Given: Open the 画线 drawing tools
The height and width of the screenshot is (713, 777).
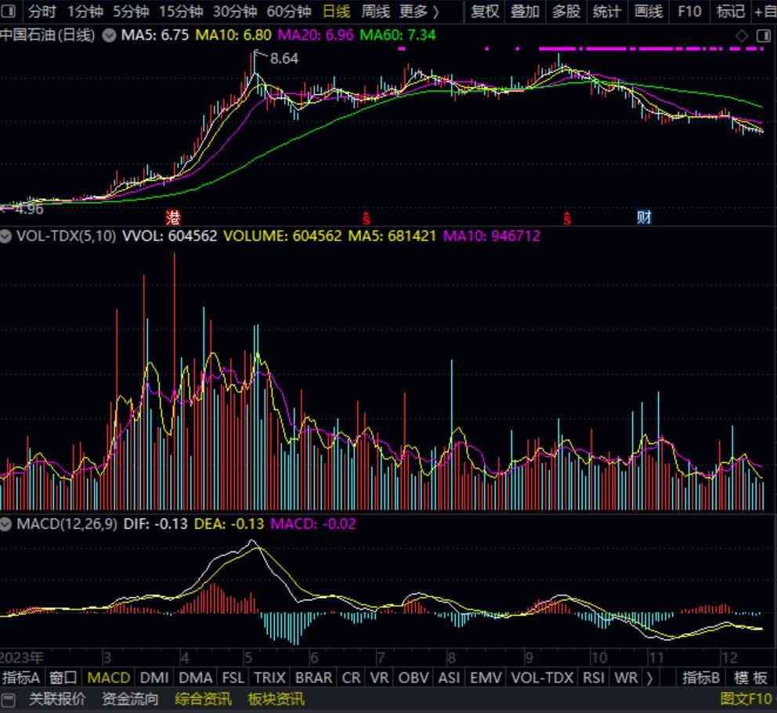Looking at the screenshot, I should 648,12.
